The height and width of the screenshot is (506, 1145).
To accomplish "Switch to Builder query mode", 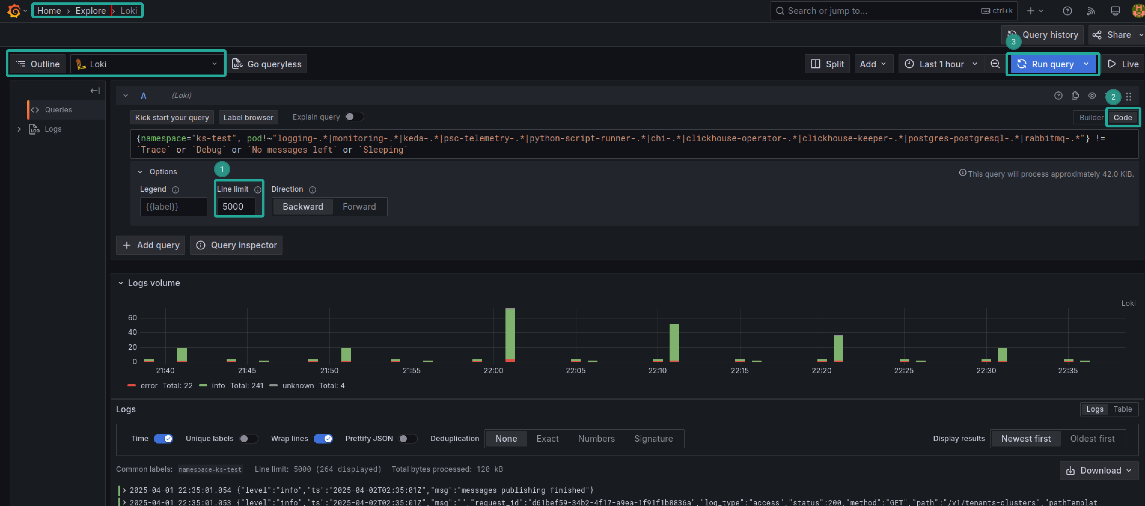I will coord(1091,118).
